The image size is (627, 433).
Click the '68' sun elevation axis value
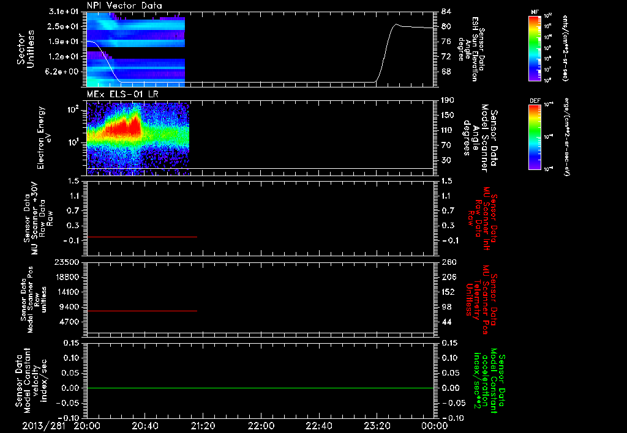point(446,72)
